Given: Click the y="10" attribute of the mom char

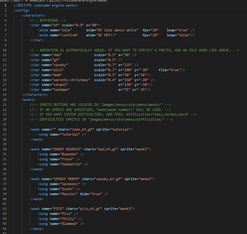Looking at the screenshot, I should [140, 75].
